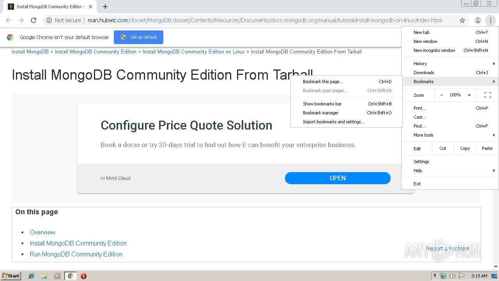Image resolution: width=499 pixels, height=281 pixels.
Task: Click Install MongoDB breadcrumb link
Action: pos(30,52)
